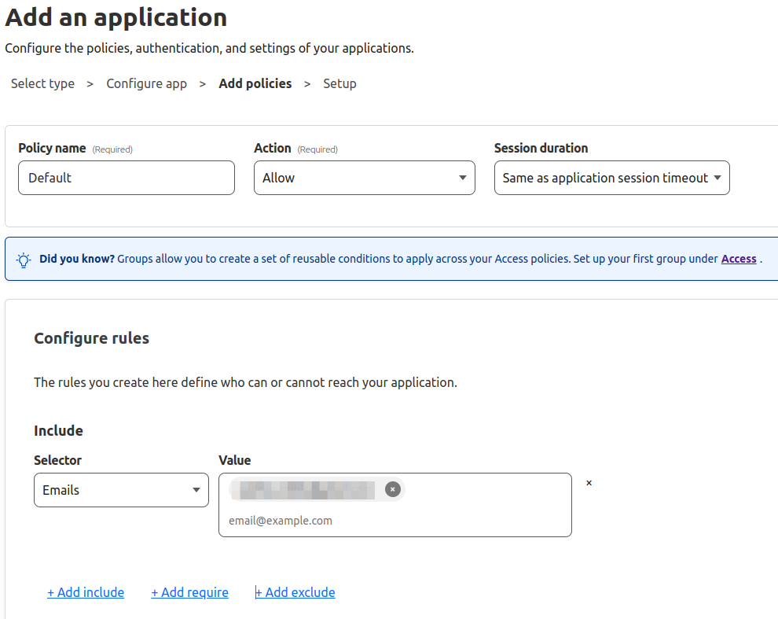Focus the Policy name text field
This screenshot has width=778, height=619.
(126, 178)
